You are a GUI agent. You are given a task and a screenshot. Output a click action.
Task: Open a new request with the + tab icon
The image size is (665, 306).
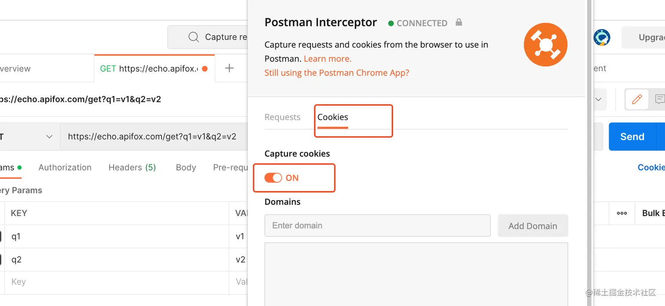(x=229, y=68)
